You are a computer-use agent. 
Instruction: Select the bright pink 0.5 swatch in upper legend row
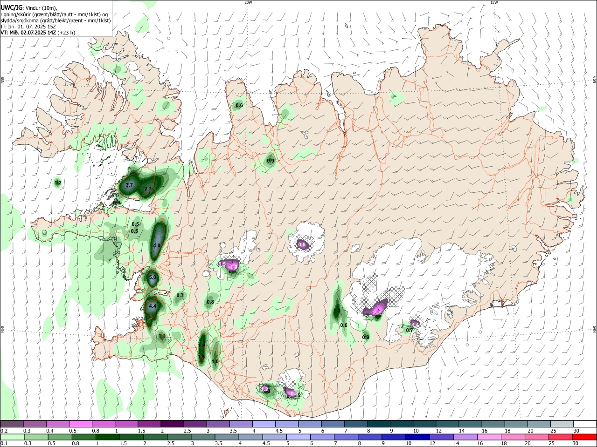pos(80,424)
